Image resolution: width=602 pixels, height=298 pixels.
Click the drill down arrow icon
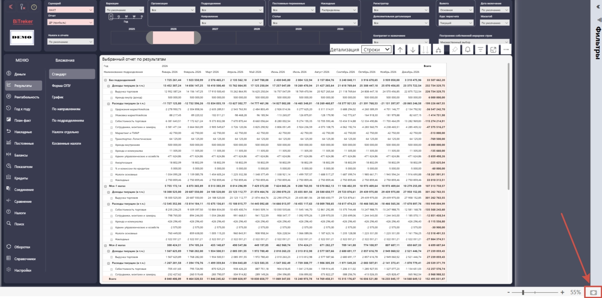pos(413,50)
